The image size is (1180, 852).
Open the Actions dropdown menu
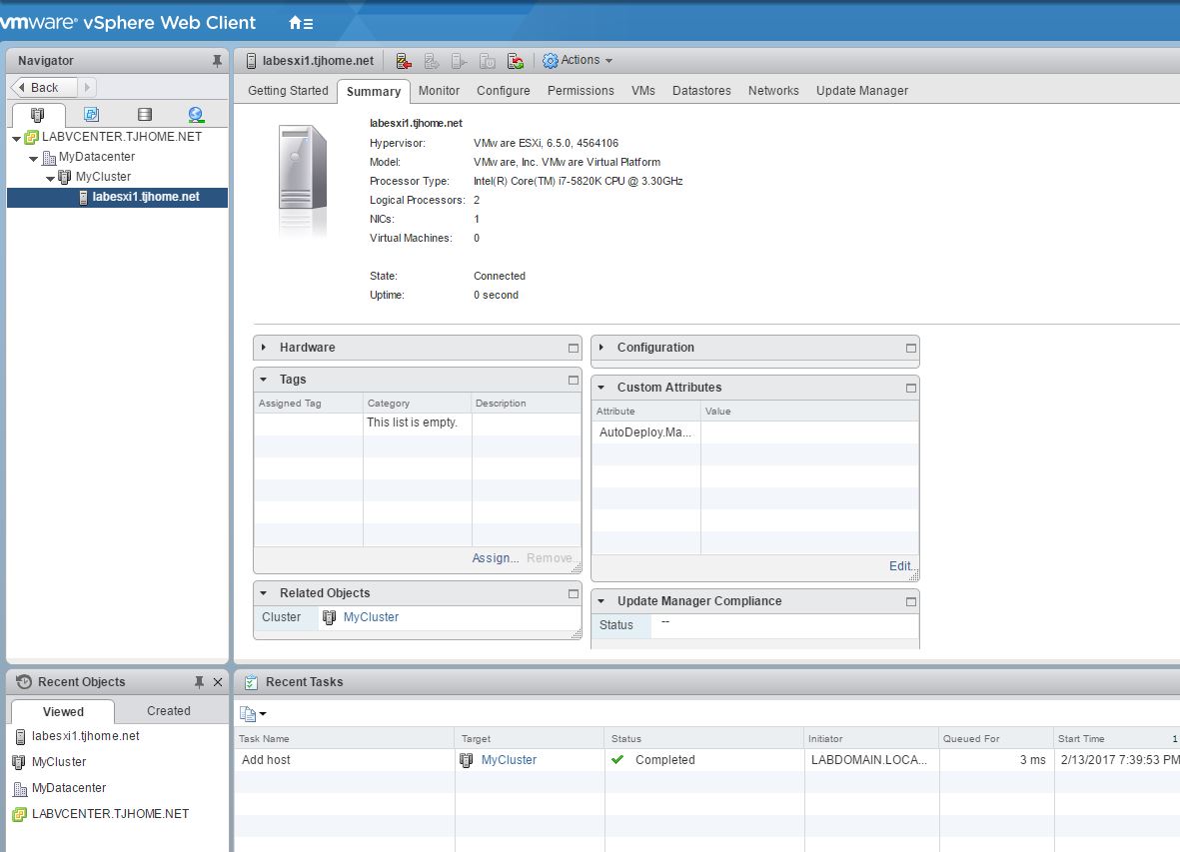pos(578,60)
